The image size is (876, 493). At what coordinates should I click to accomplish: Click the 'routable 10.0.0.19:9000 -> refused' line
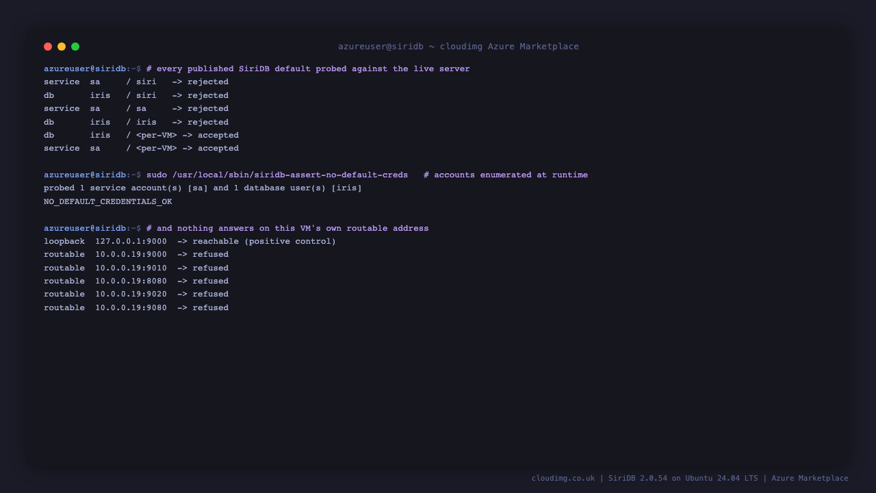tap(136, 255)
